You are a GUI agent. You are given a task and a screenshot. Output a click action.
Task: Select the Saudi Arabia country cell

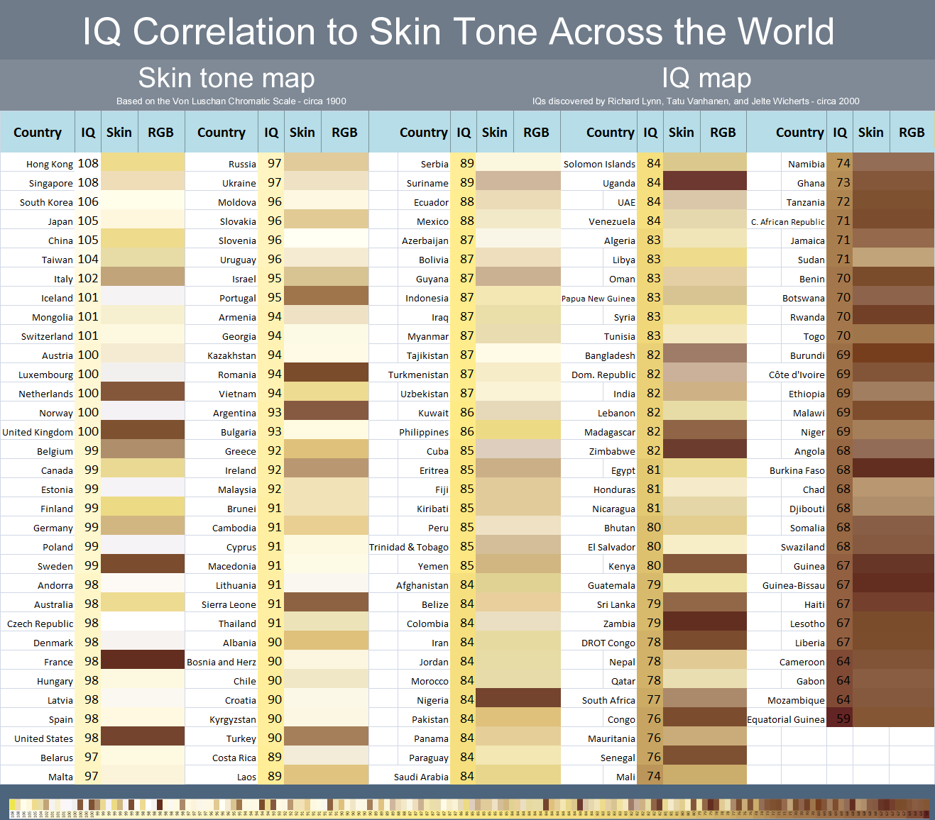[x=410, y=777]
